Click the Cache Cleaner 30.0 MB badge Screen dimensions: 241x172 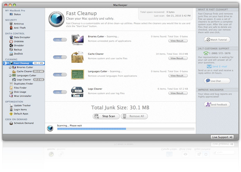[x=38, y=71]
